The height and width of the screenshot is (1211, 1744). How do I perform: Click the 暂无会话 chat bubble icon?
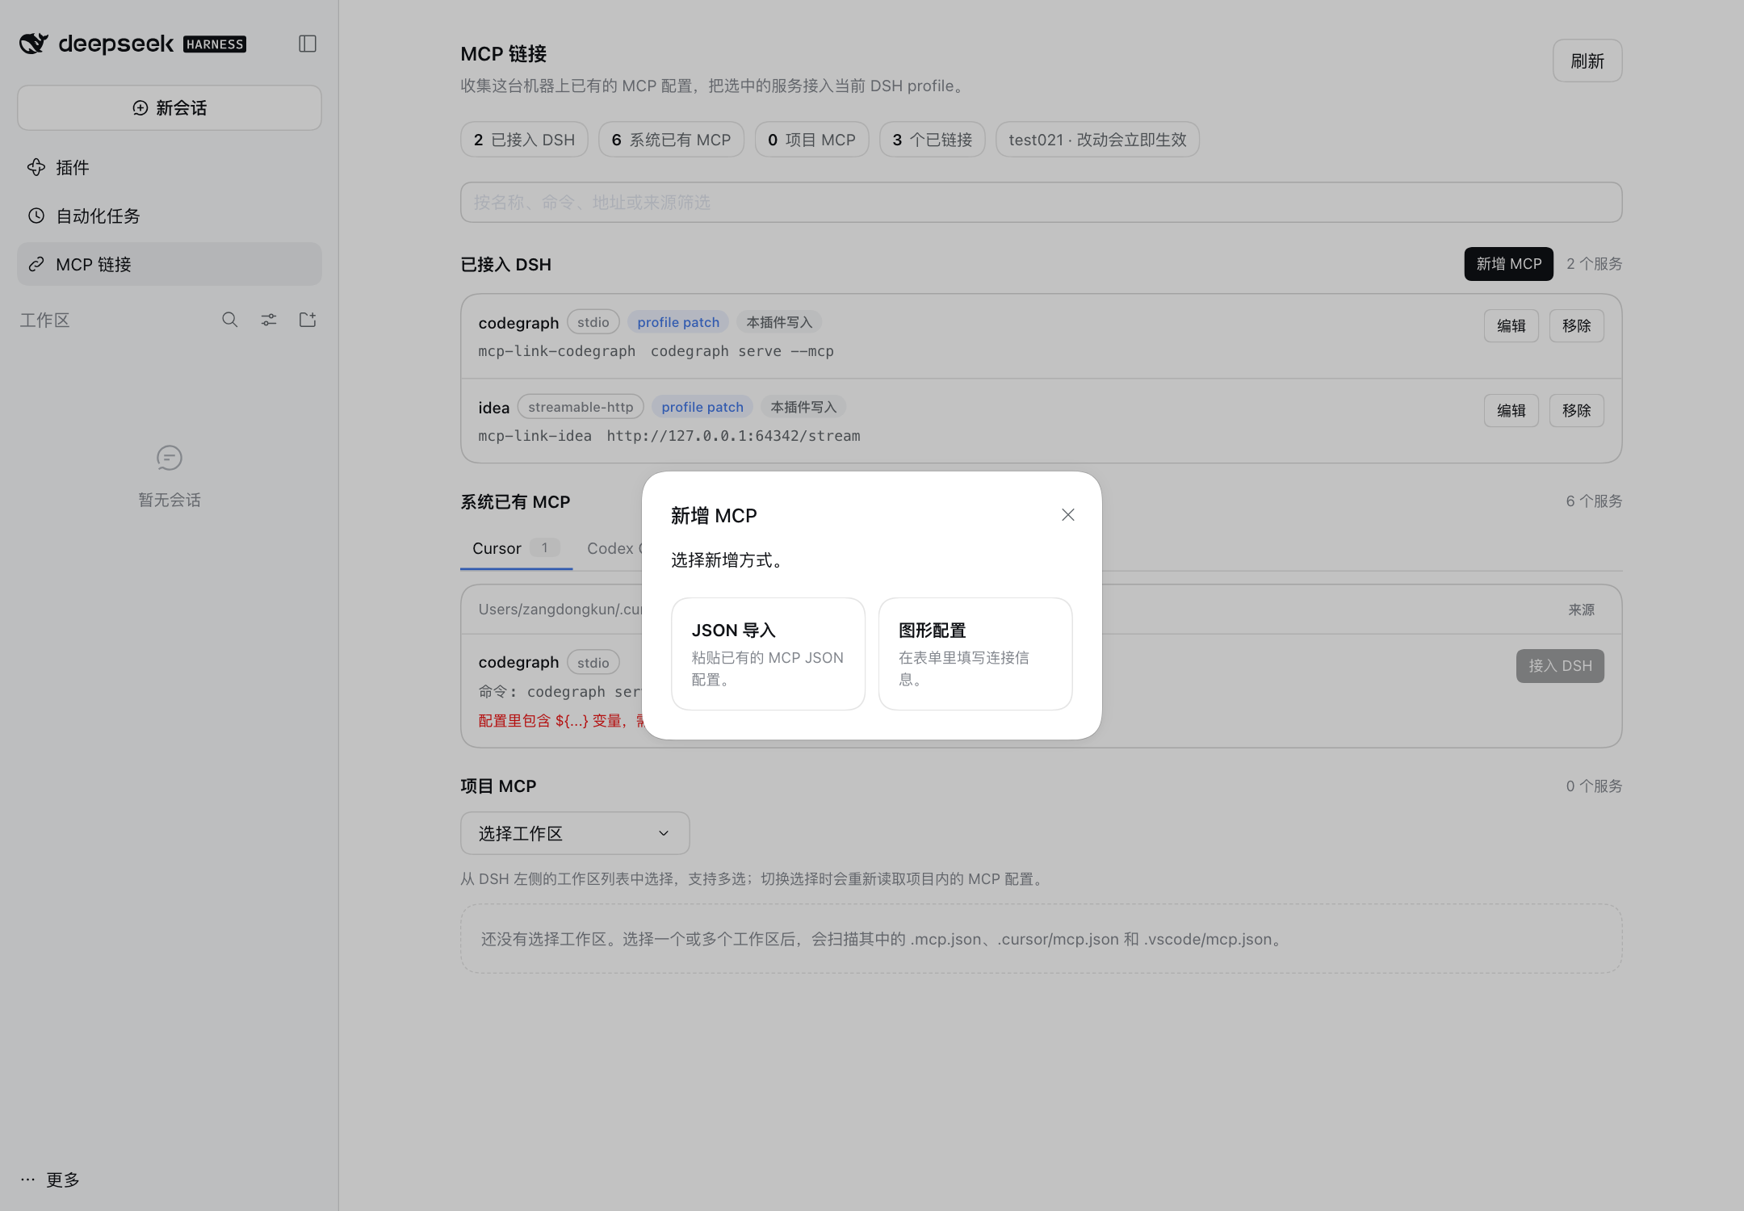170,459
